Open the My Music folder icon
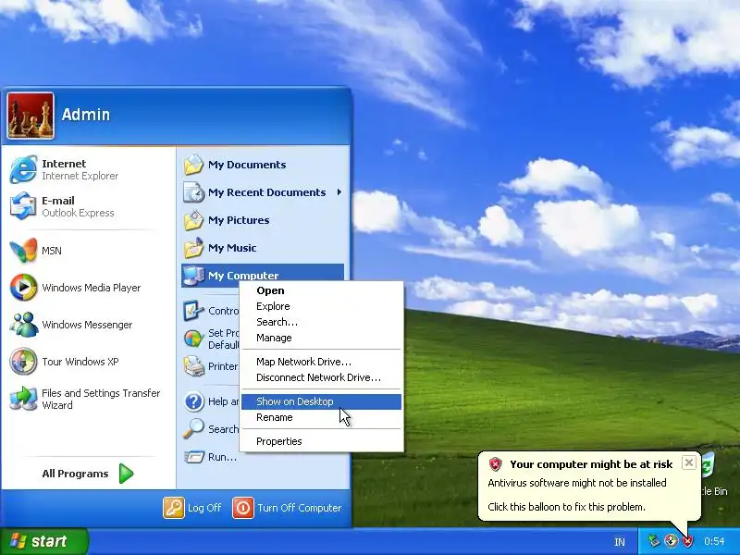Screen dimensions: 740x555 point(193,248)
